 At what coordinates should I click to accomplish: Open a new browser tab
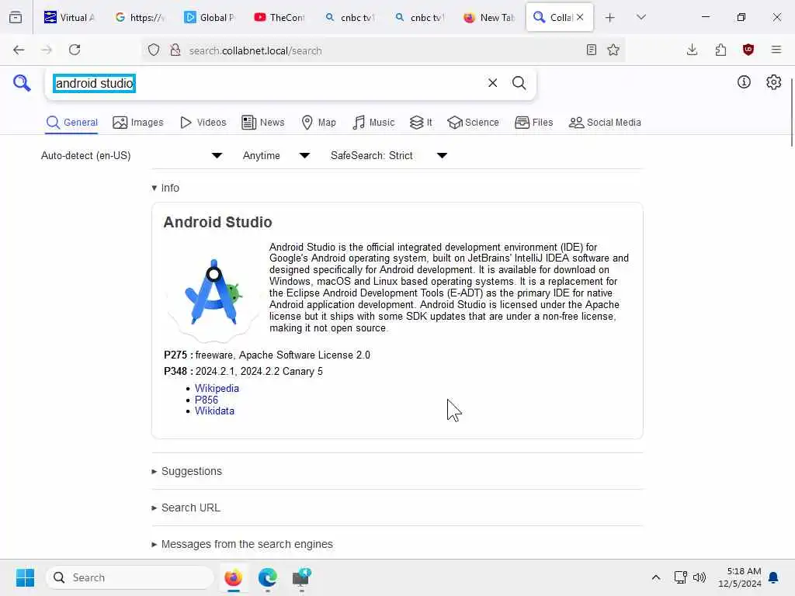610,18
